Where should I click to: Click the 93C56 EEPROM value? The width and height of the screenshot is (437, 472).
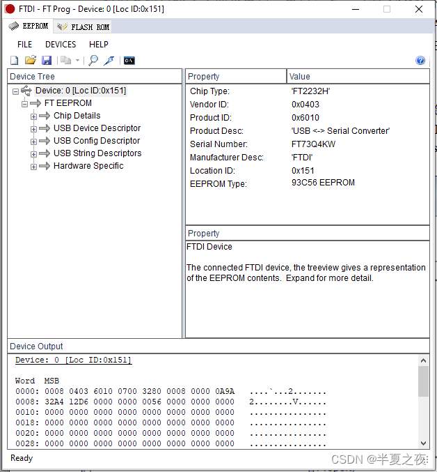(323, 183)
